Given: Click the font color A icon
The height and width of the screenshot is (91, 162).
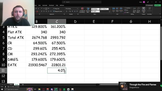Looking at the screenshot, I should click(x=37, y=11).
